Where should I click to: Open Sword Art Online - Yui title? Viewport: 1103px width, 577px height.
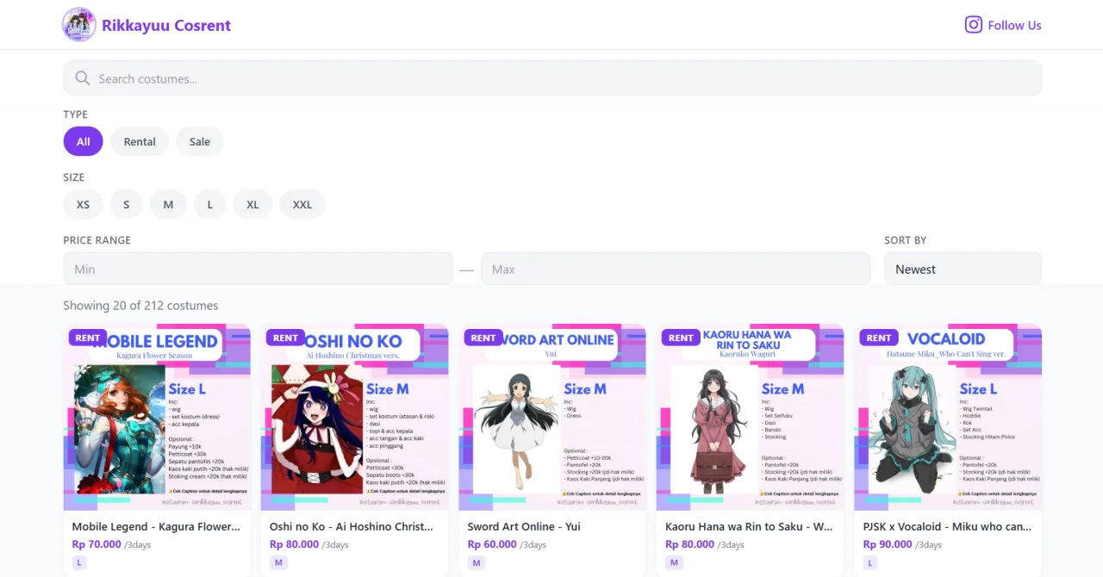coord(524,526)
